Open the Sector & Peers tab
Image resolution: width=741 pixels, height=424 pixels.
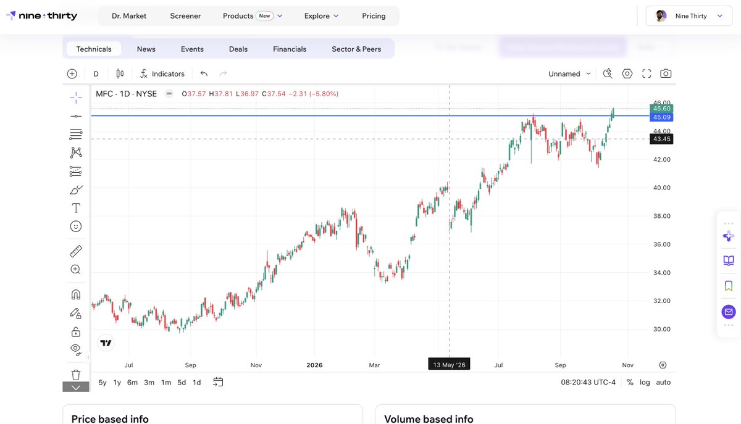coord(356,49)
